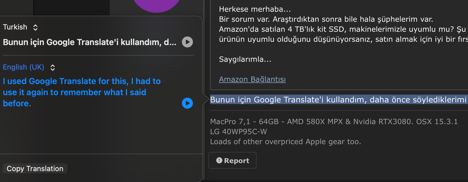Open the up-down chevron beside English (UK)
The width and height of the screenshot is (468, 182).
click(53, 68)
